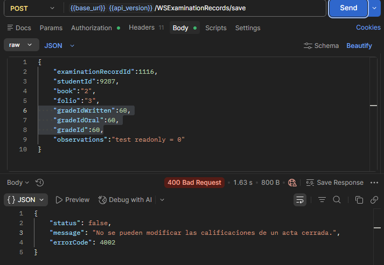The image size is (384, 265).
Task: Open search in response body
Action: [x=337, y=200]
